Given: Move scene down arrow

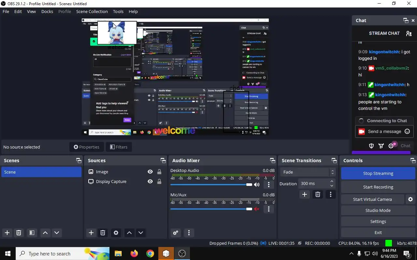Looking at the screenshot, I should click(57, 233).
